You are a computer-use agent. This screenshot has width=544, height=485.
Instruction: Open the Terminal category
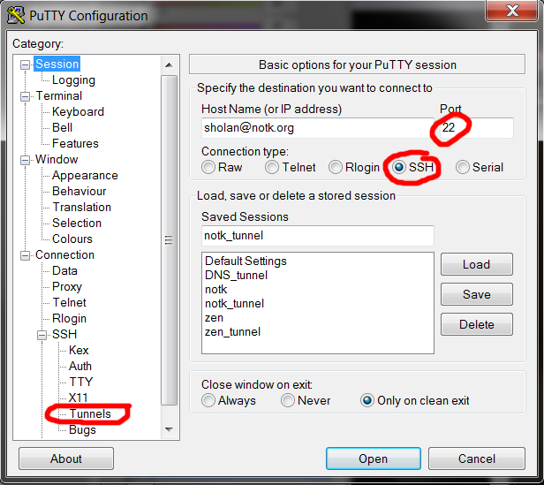(59, 95)
